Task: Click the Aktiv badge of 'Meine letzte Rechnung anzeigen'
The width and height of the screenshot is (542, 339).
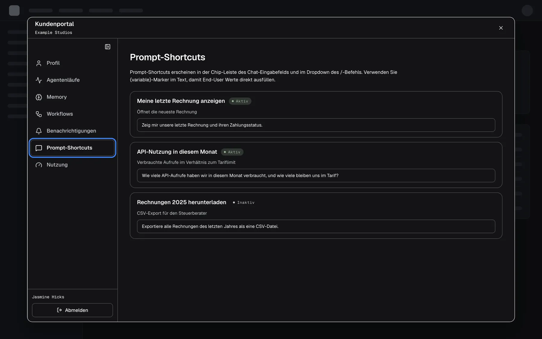Action: click(240, 101)
